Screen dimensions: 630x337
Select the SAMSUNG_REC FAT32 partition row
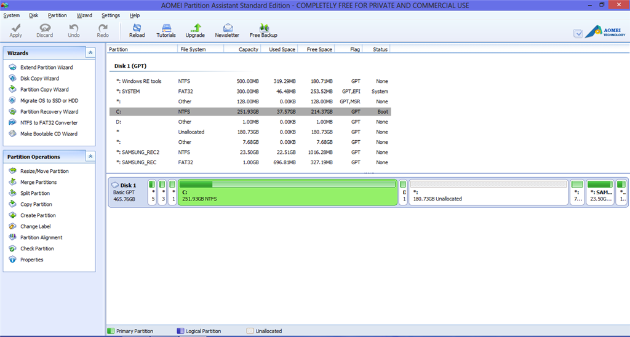point(250,162)
